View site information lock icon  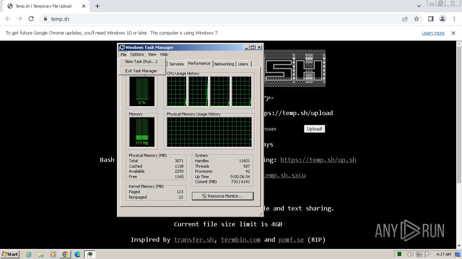45,19
